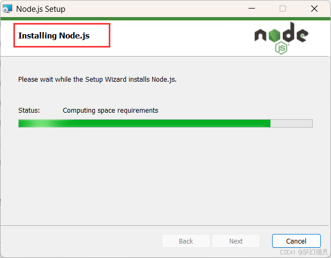This screenshot has width=331, height=258.
Task: Click the Installing Node.js heading
Action: pyautogui.click(x=54, y=36)
